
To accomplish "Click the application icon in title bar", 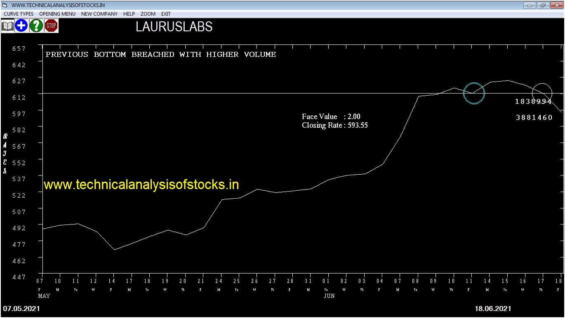I will click(5, 5).
